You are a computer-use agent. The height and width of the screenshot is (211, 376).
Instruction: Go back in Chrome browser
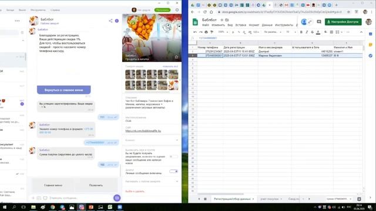193,12
